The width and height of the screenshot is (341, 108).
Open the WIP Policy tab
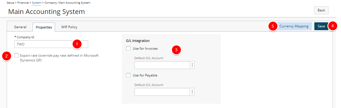click(69, 27)
